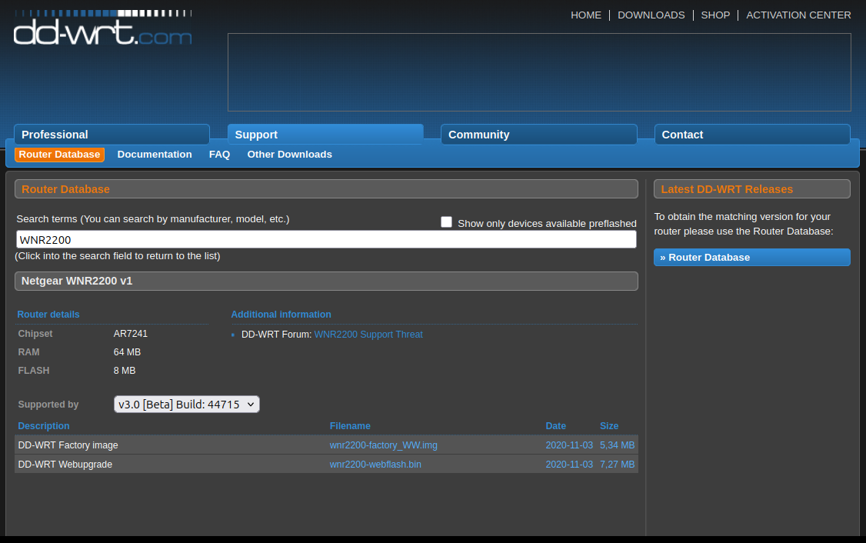Open the WNR2200 Support Threat forum link
This screenshot has width=866, height=543.
point(368,335)
